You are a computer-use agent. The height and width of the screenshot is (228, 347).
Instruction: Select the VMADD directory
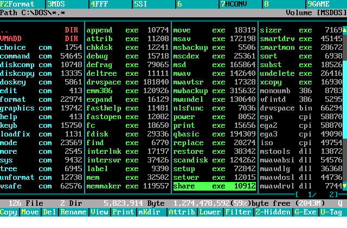(41, 38)
